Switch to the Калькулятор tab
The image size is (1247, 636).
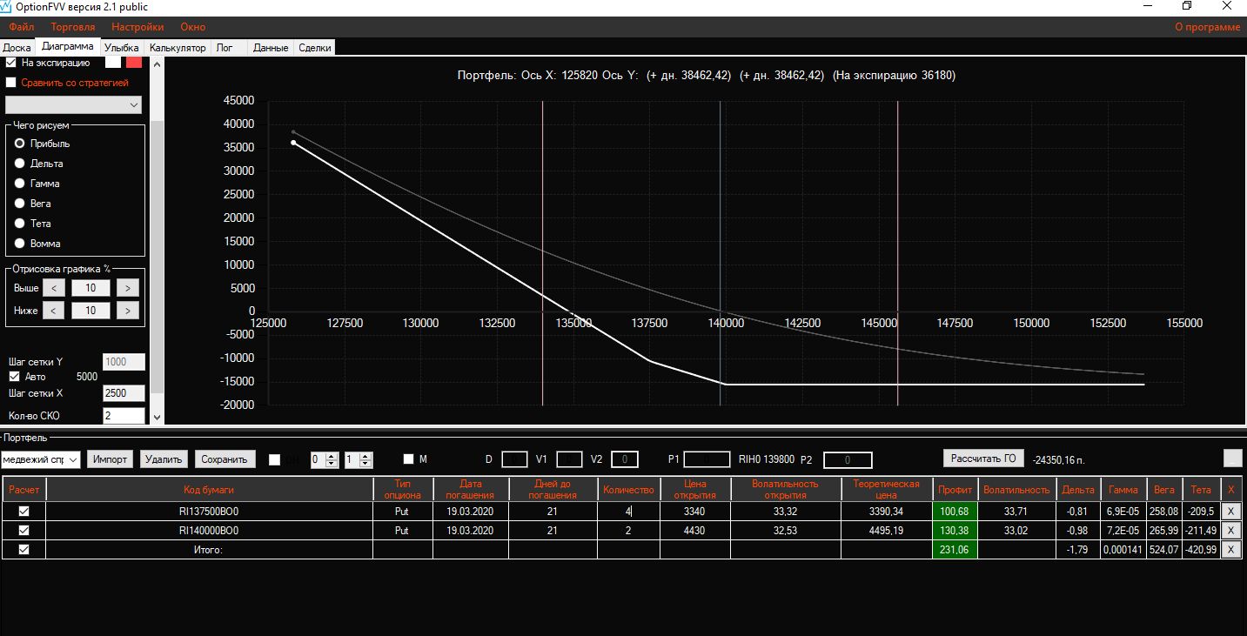click(x=178, y=48)
